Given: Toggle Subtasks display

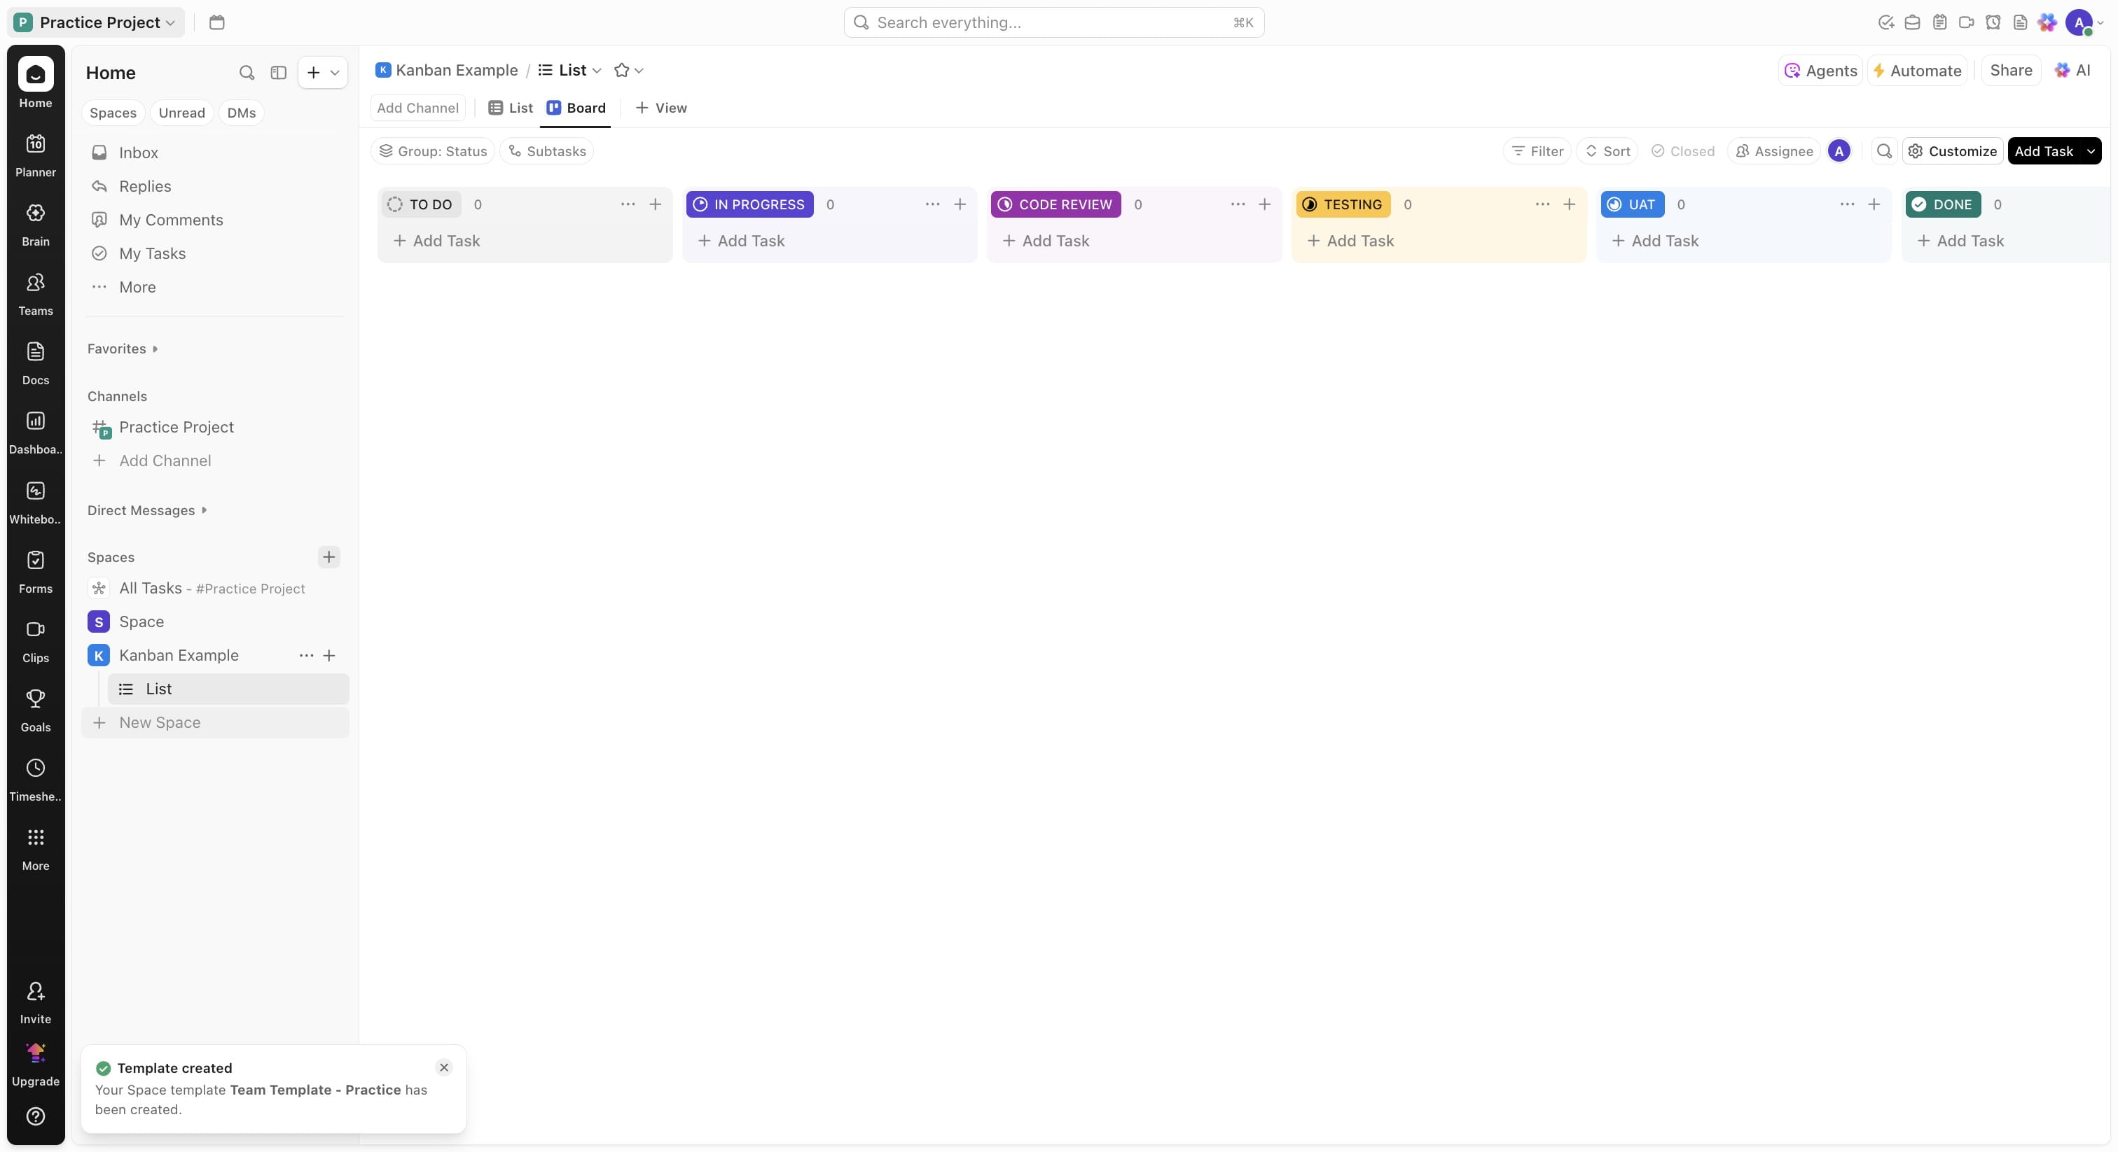Looking at the screenshot, I should (548, 151).
